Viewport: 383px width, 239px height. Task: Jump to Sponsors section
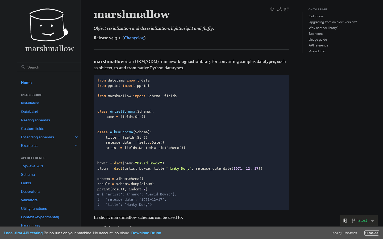click(315, 34)
